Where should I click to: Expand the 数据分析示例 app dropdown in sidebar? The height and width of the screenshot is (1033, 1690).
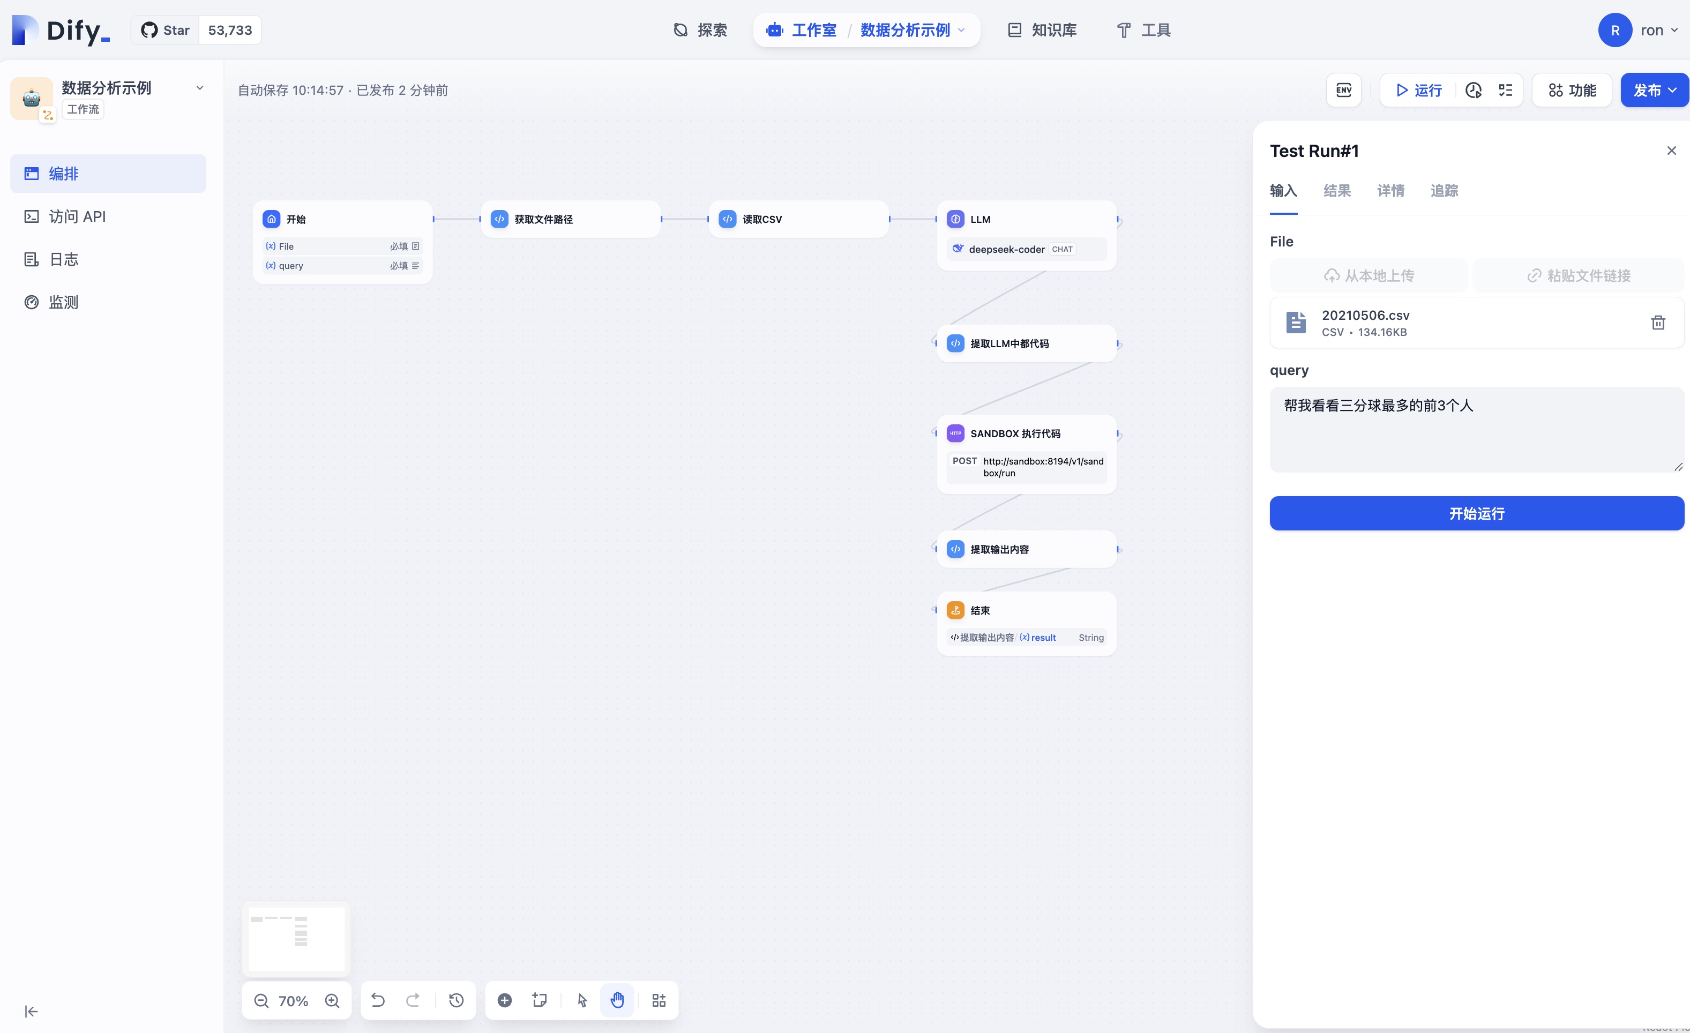[199, 88]
